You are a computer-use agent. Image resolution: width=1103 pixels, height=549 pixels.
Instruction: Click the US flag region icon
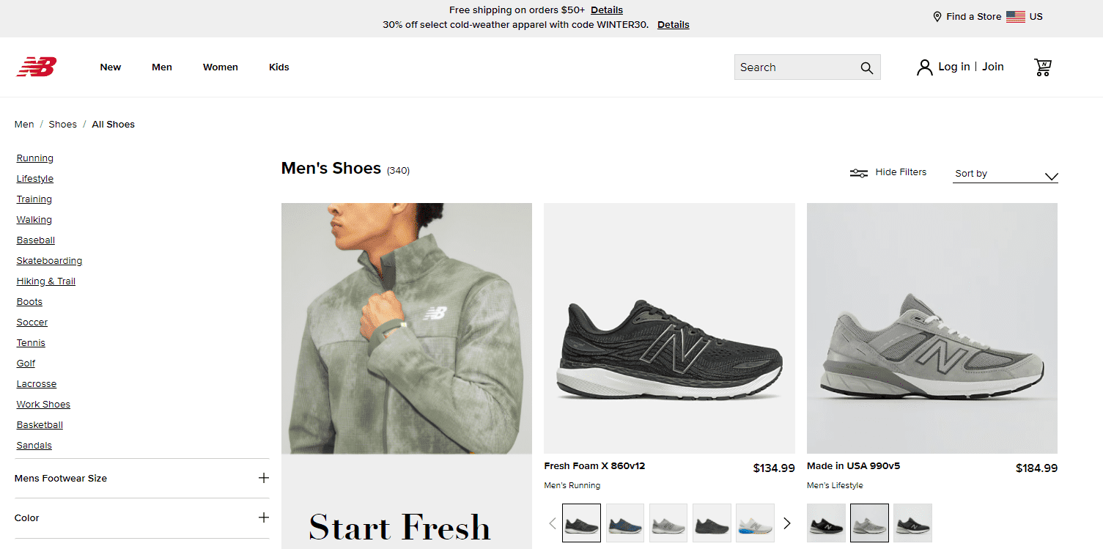pos(1015,16)
